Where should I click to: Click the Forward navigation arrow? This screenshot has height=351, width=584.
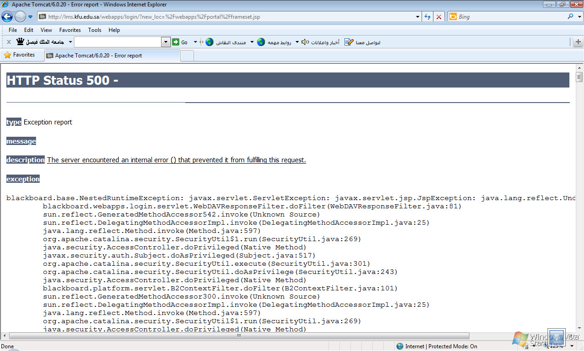[20, 17]
